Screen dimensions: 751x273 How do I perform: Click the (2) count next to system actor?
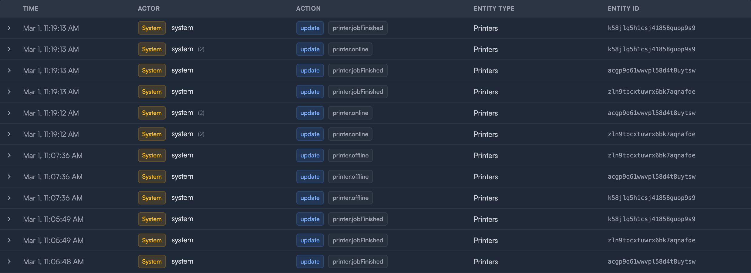pos(201,49)
